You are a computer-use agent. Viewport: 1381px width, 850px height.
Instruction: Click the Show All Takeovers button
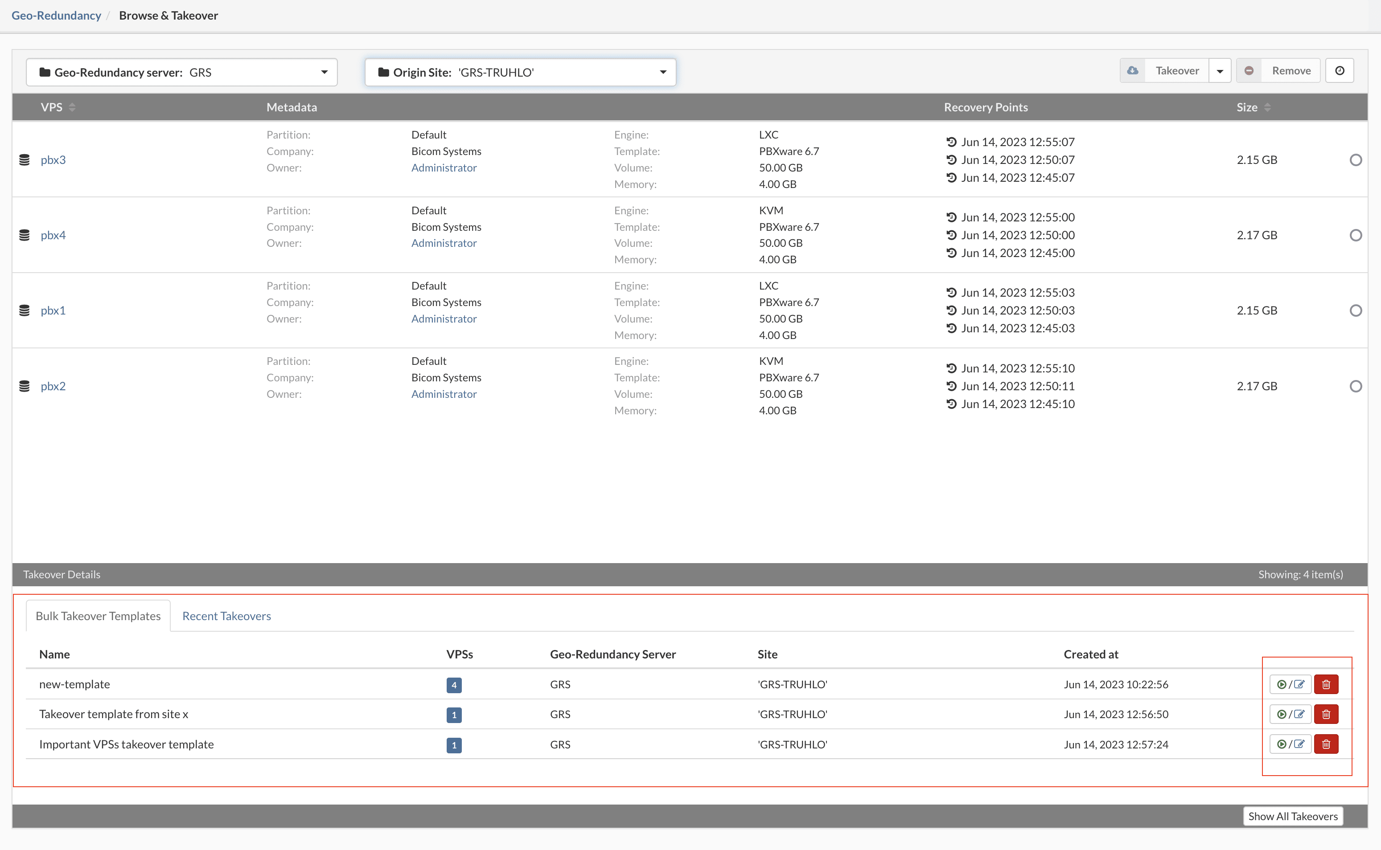[x=1293, y=816]
